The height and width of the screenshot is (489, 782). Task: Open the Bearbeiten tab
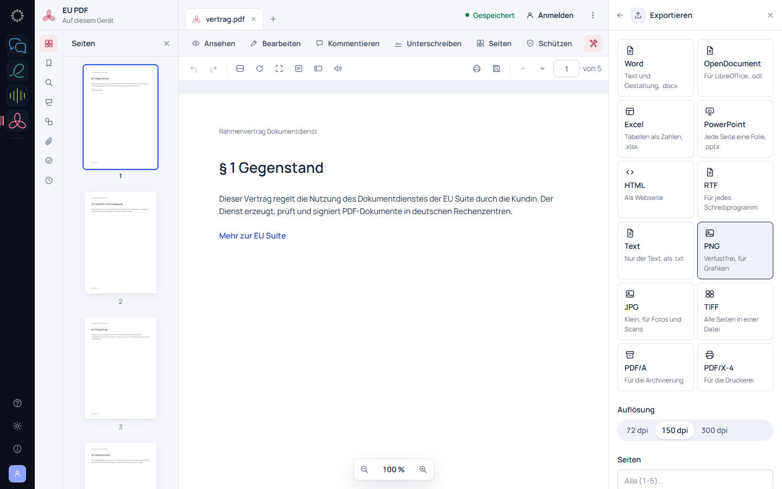[275, 43]
